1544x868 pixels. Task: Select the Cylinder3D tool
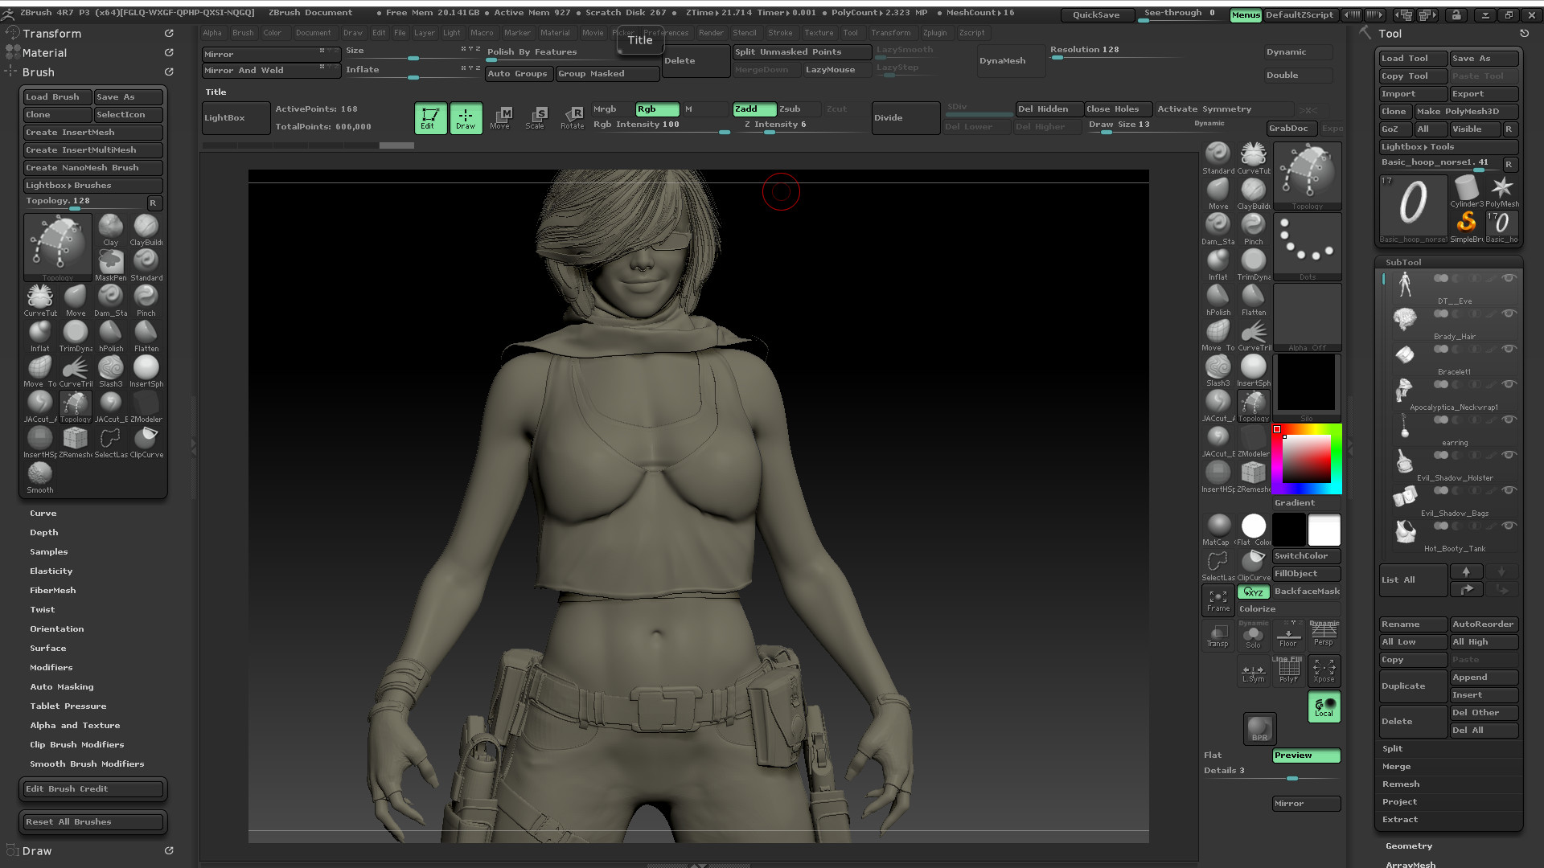tap(1467, 193)
